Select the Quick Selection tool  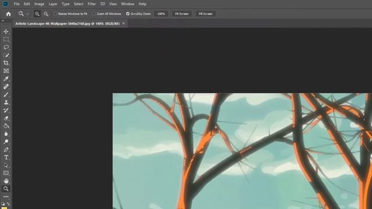click(6, 55)
